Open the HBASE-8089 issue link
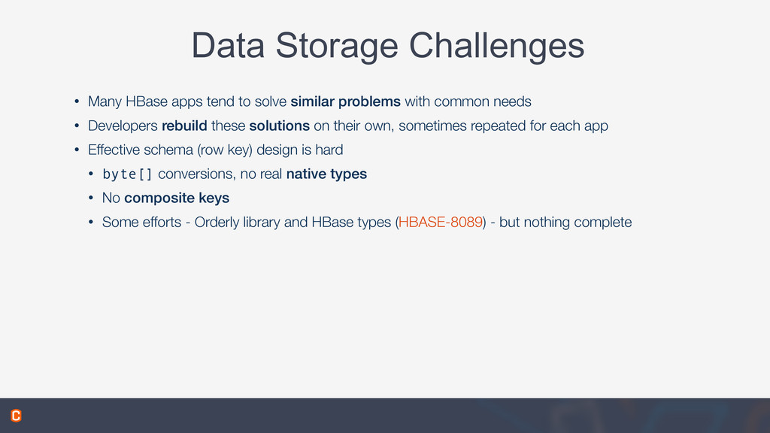This screenshot has width=770, height=433. click(x=441, y=222)
